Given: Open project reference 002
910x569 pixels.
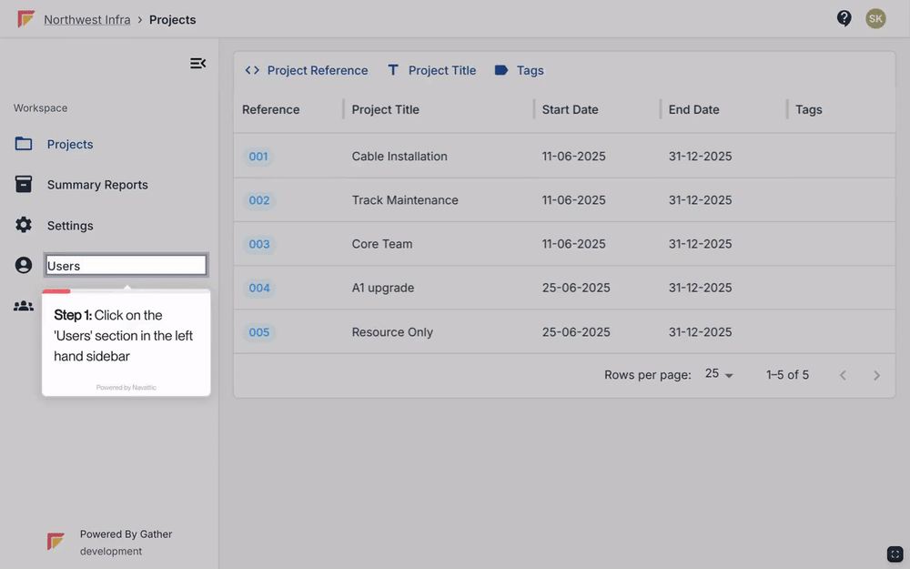Looking at the screenshot, I should pyautogui.click(x=258, y=200).
